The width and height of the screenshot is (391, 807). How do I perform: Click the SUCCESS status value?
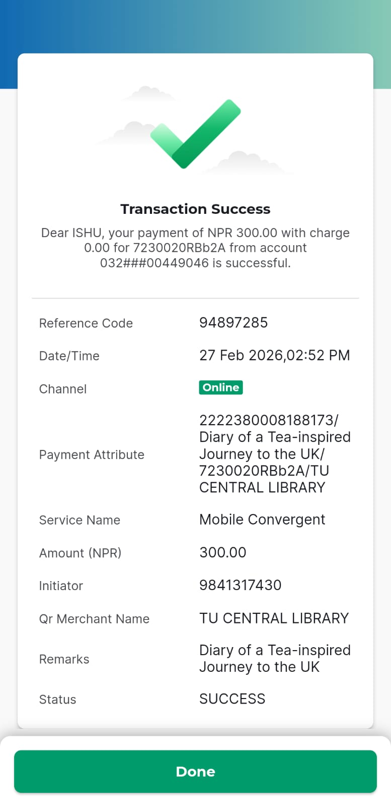tap(232, 699)
